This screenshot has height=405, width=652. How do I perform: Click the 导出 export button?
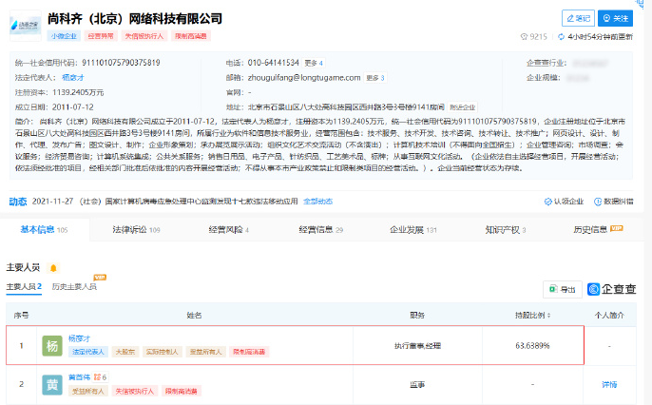563,289
